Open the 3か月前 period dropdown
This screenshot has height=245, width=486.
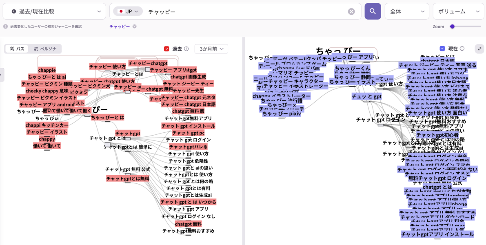click(x=211, y=49)
